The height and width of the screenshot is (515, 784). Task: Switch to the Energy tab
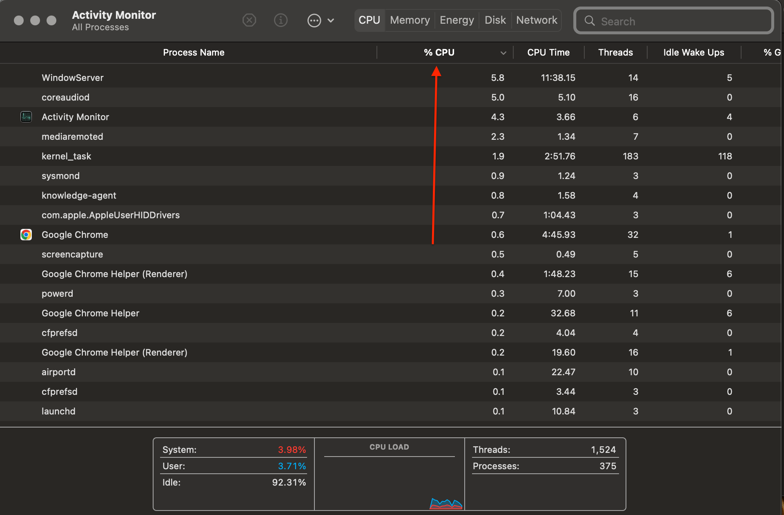[457, 20]
